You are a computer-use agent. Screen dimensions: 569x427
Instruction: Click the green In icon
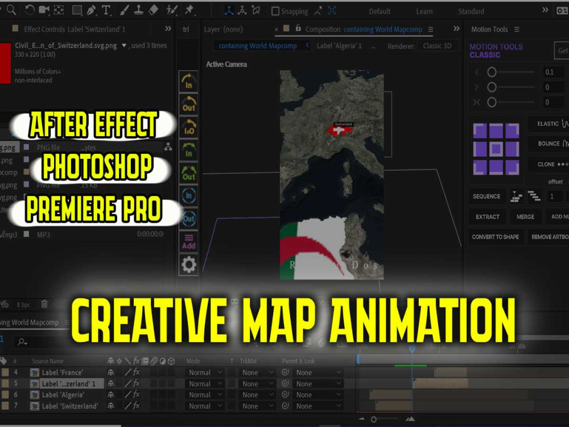point(188,150)
